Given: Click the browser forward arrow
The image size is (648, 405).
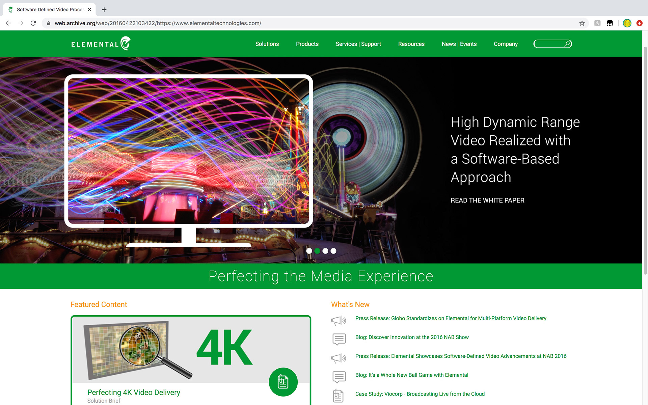Looking at the screenshot, I should (x=21, y=23).
